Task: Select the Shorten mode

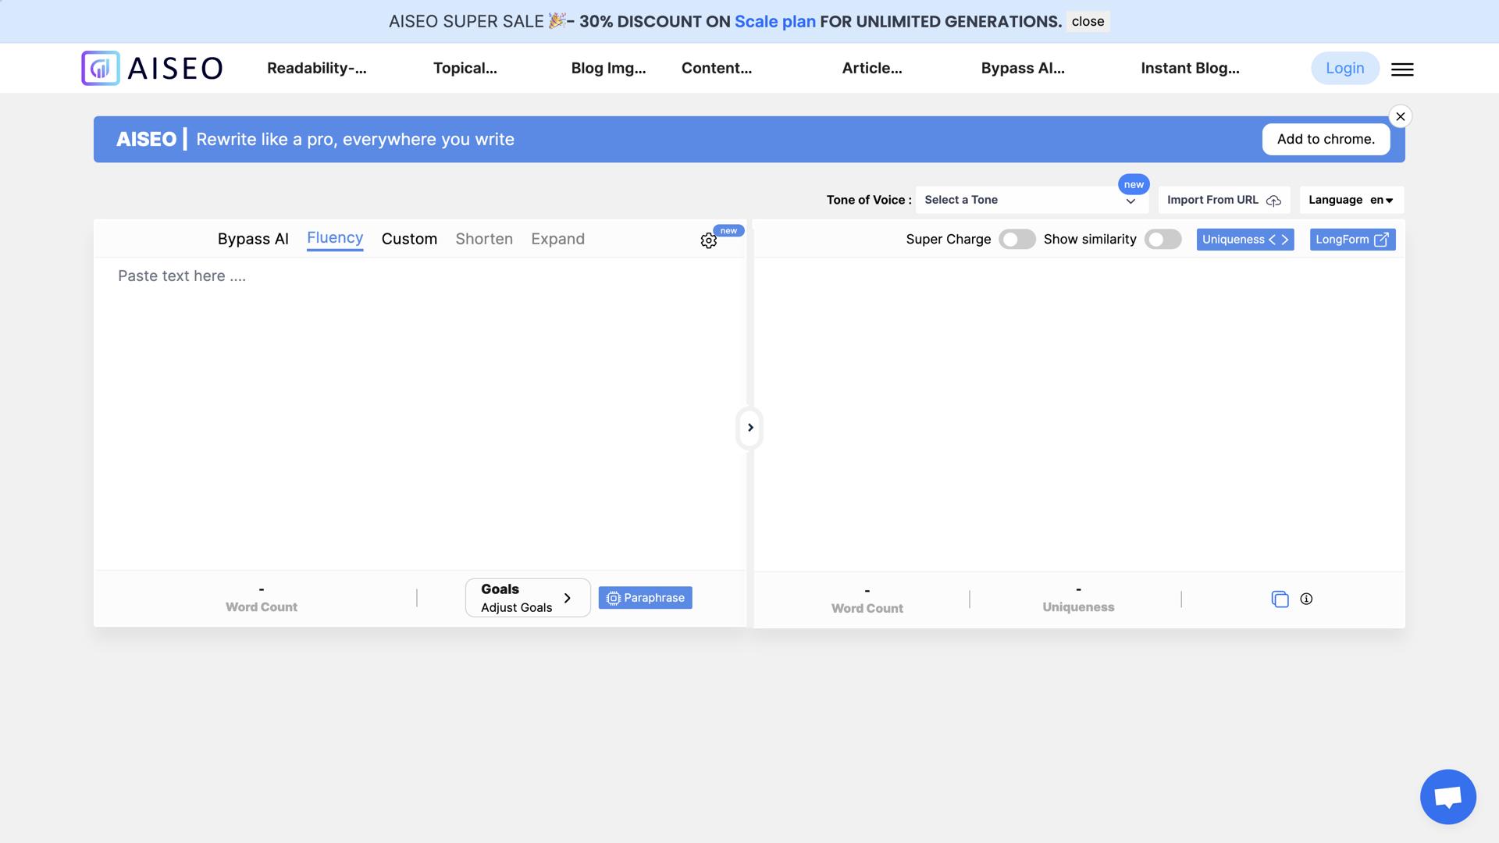Action: click(x=484, y=239)
